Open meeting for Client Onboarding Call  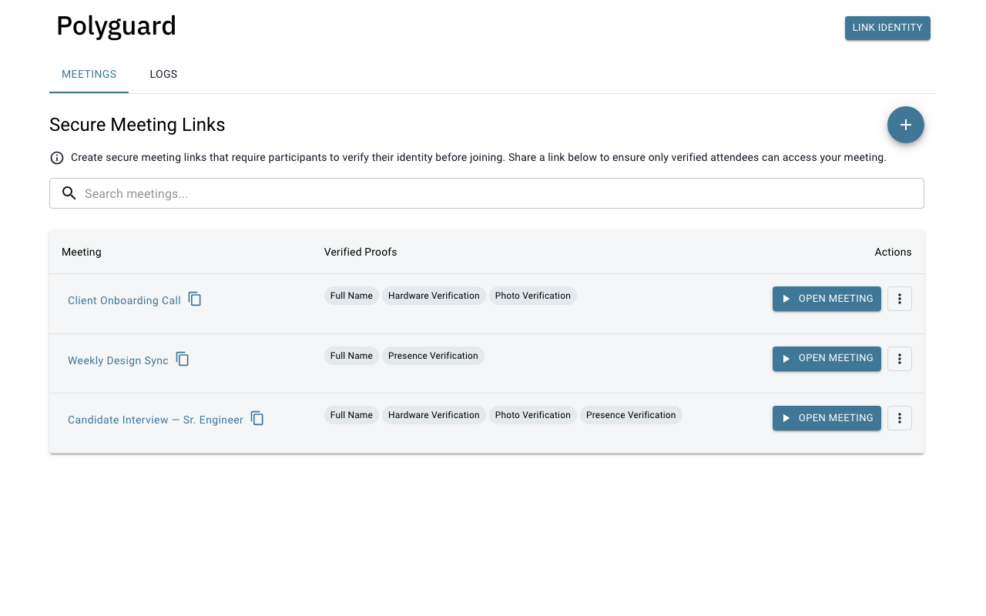(827, 299)
